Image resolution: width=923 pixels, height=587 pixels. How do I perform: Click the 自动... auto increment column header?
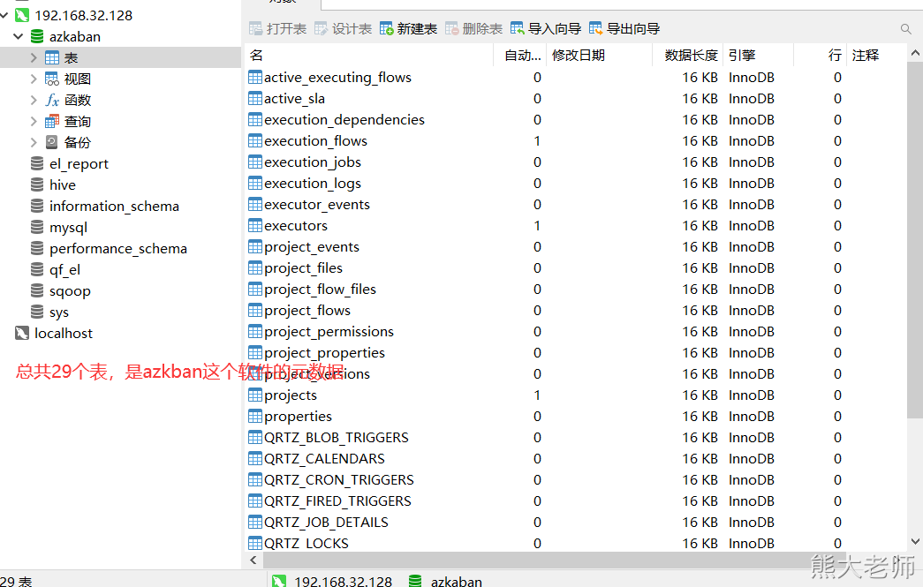click(519, 56)
